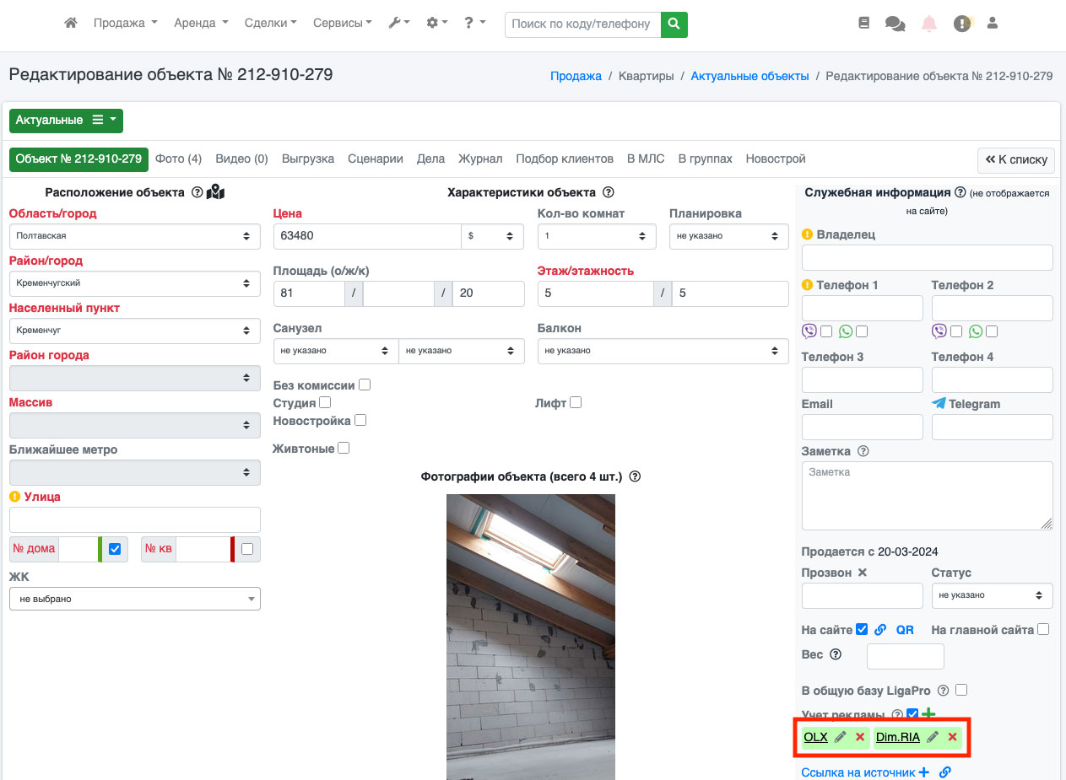The width and height of the screenshot is (1066, 780).
Task: Click the К списку button
Action: click(x=1015, y=159)
